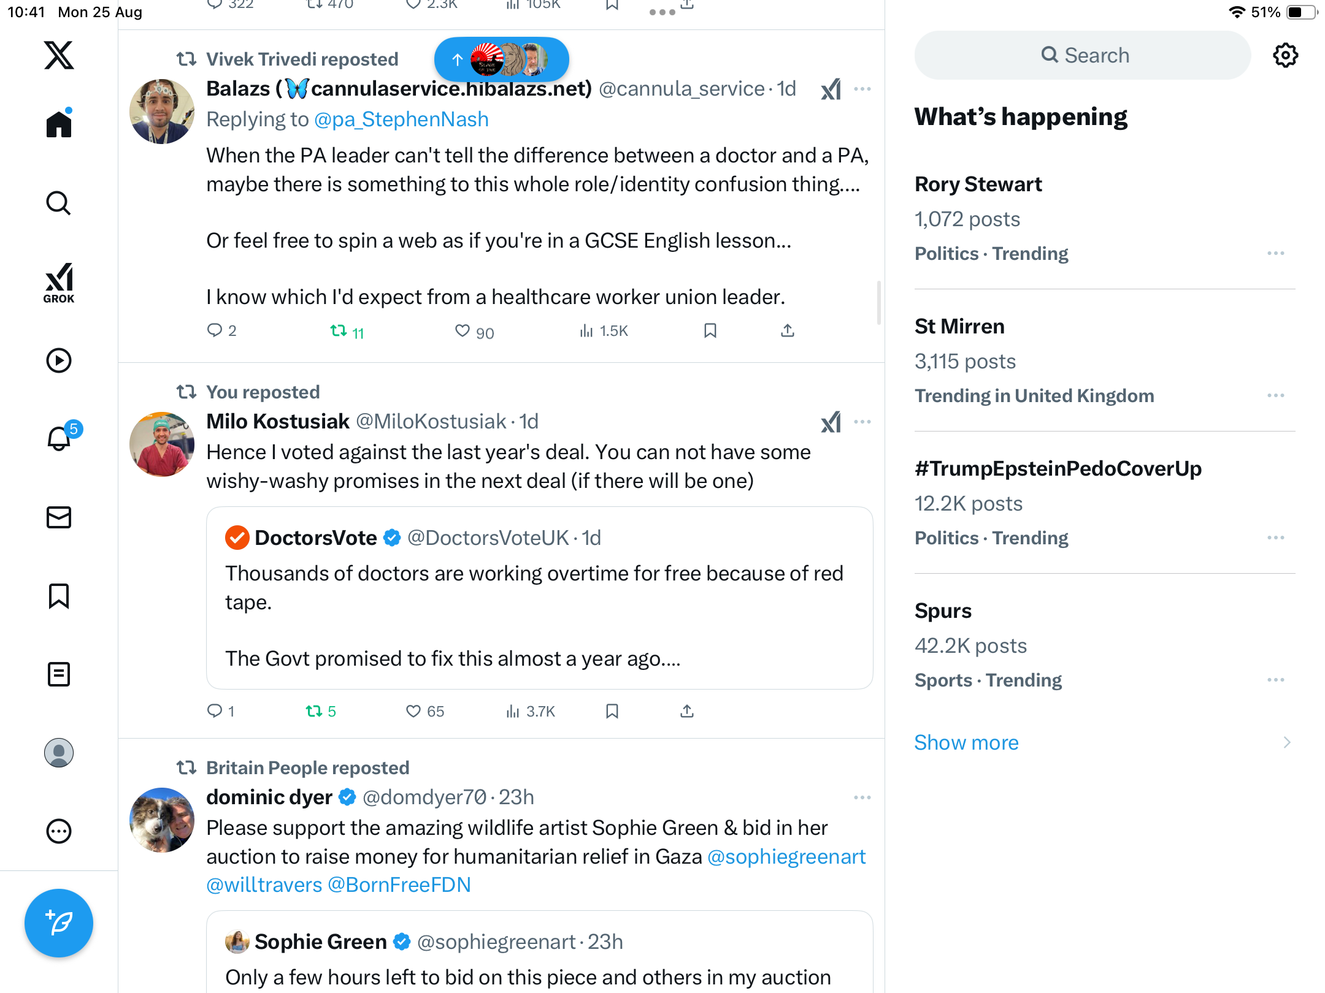Open more options on Balazs's post
Viewport: 1325px width, 993px height.
862,89
